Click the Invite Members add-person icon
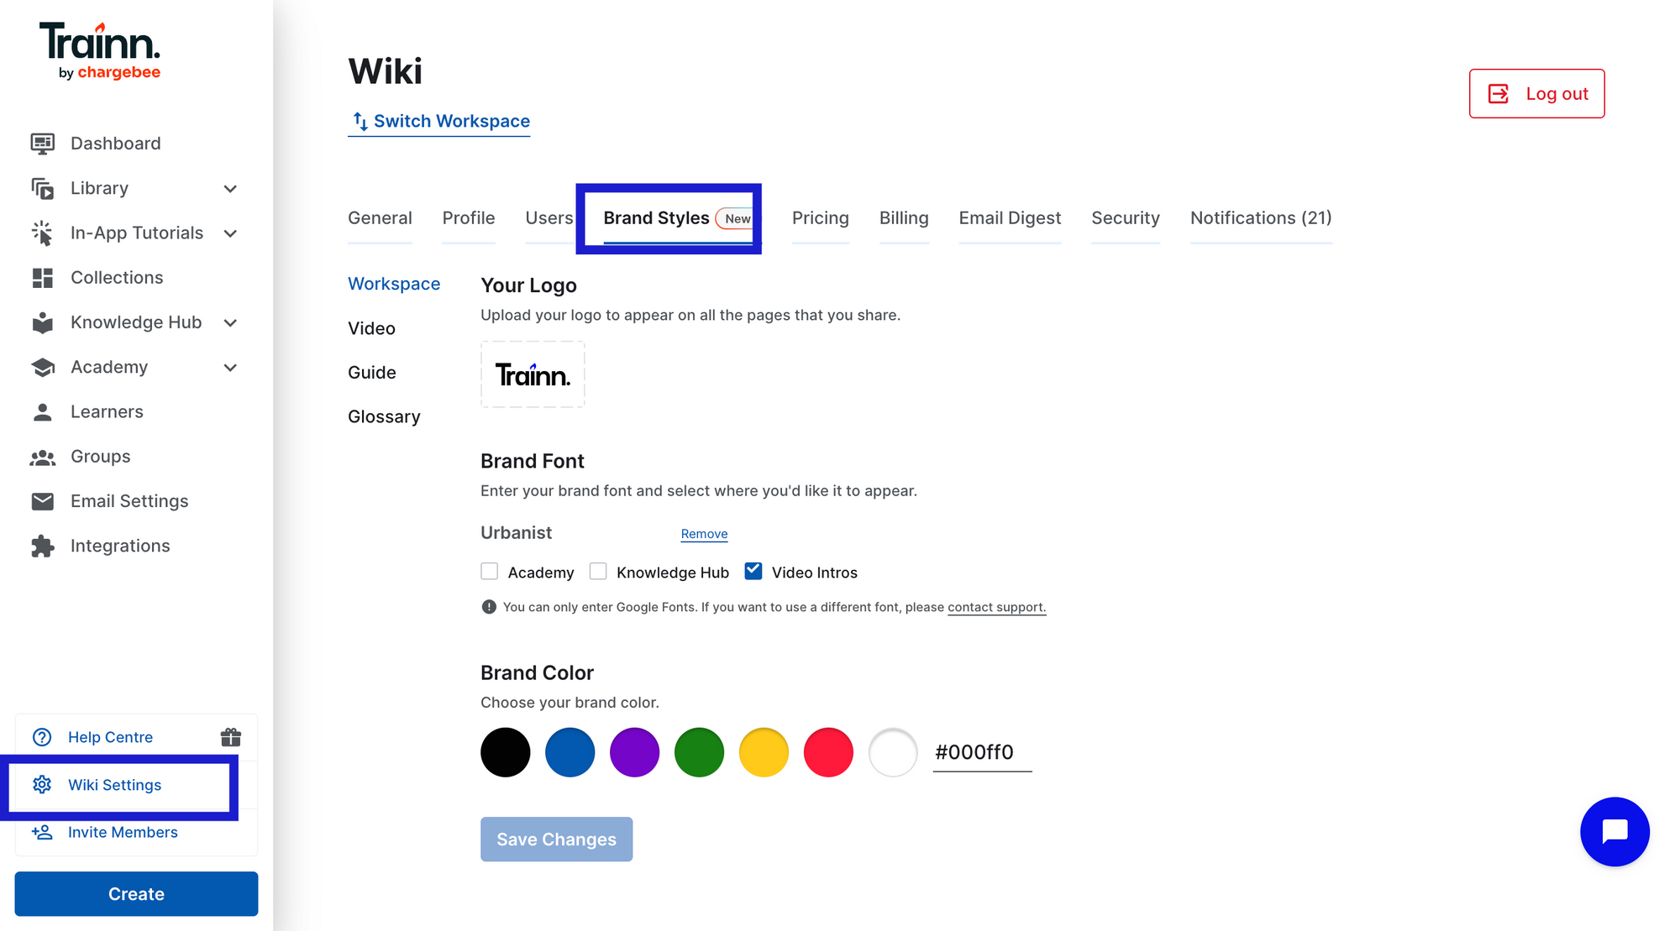Screen dimensions: 1680x931 click(42, 832)
